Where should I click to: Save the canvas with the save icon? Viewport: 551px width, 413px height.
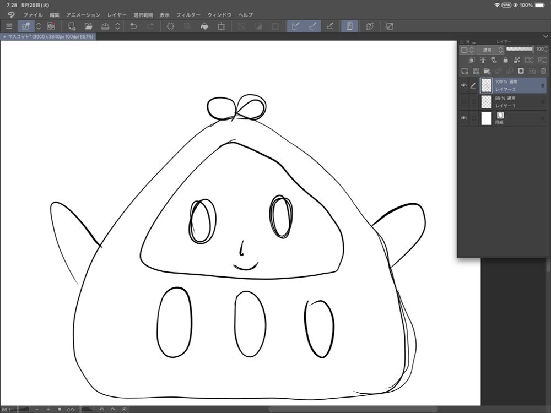(105, 26)
